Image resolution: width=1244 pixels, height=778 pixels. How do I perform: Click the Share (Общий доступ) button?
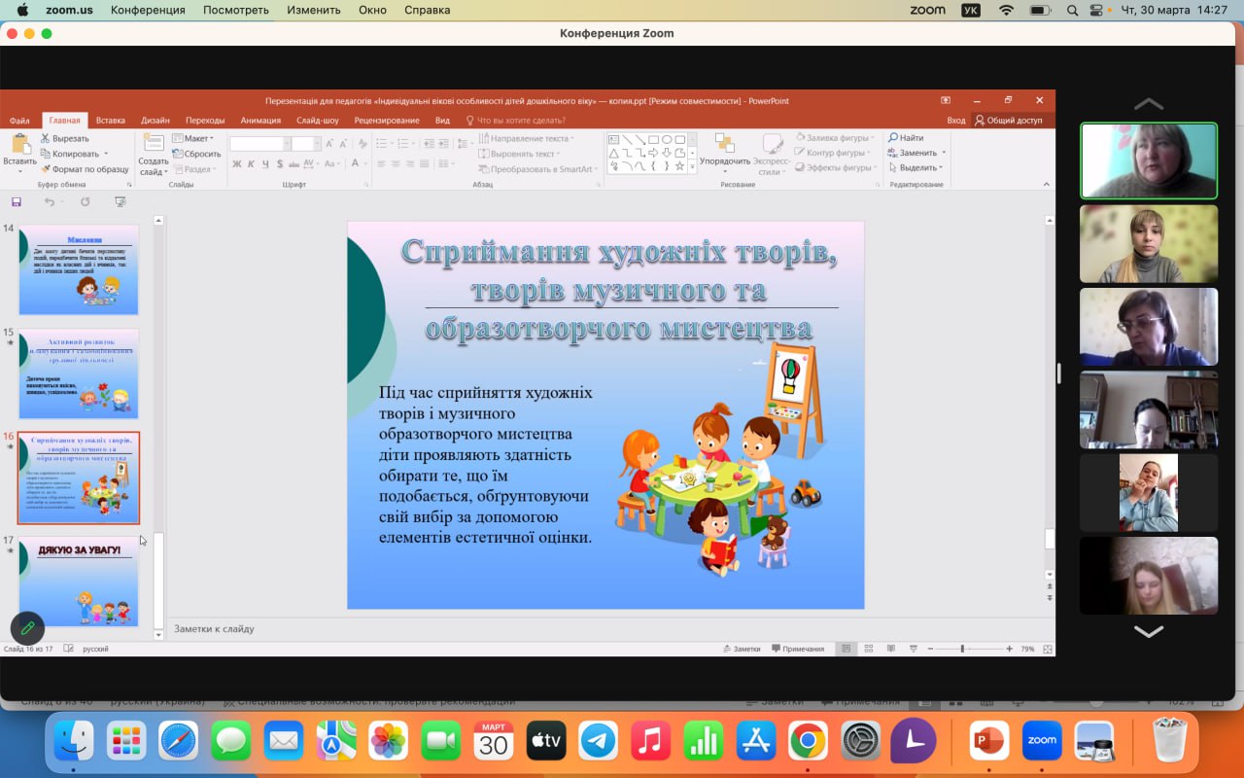pyautogui.click(x=1008, y=121)
